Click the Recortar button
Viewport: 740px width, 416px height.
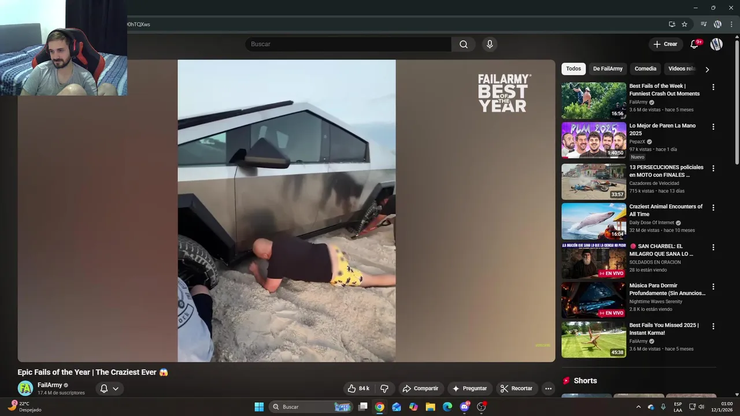pos(516,388)
